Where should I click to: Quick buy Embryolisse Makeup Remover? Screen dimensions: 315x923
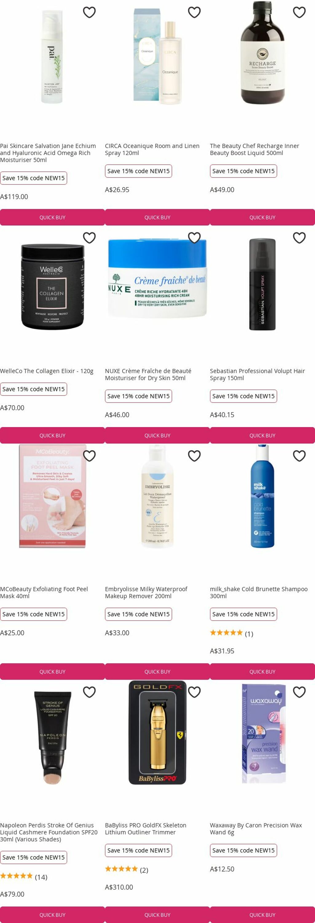click(157, 671)
